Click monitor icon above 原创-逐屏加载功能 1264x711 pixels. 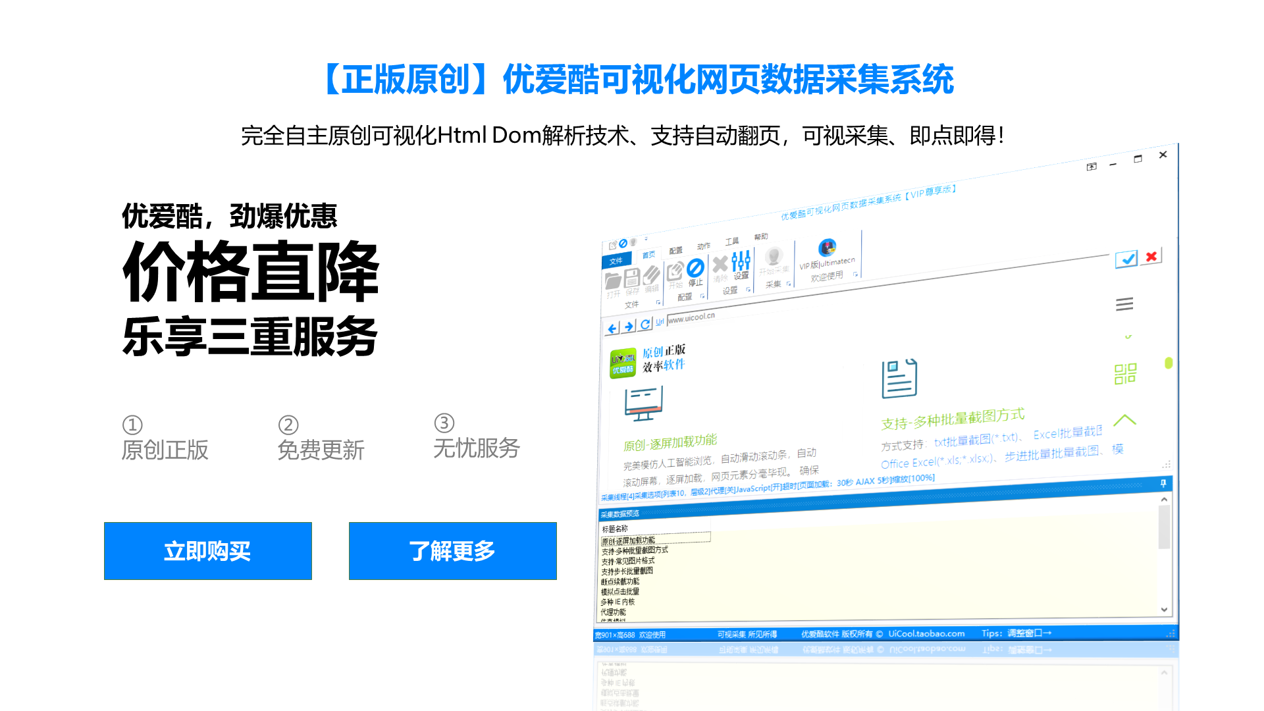point(643,404)
